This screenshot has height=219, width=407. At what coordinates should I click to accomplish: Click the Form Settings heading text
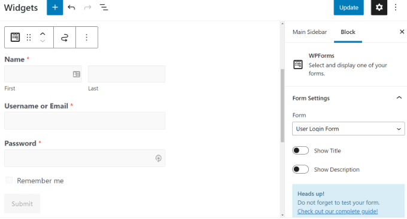[x=311, y=98]
